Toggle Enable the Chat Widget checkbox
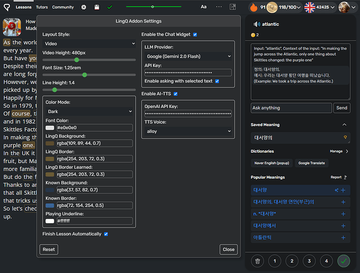This screenshot has height=273, width=360. pos(195,34)
